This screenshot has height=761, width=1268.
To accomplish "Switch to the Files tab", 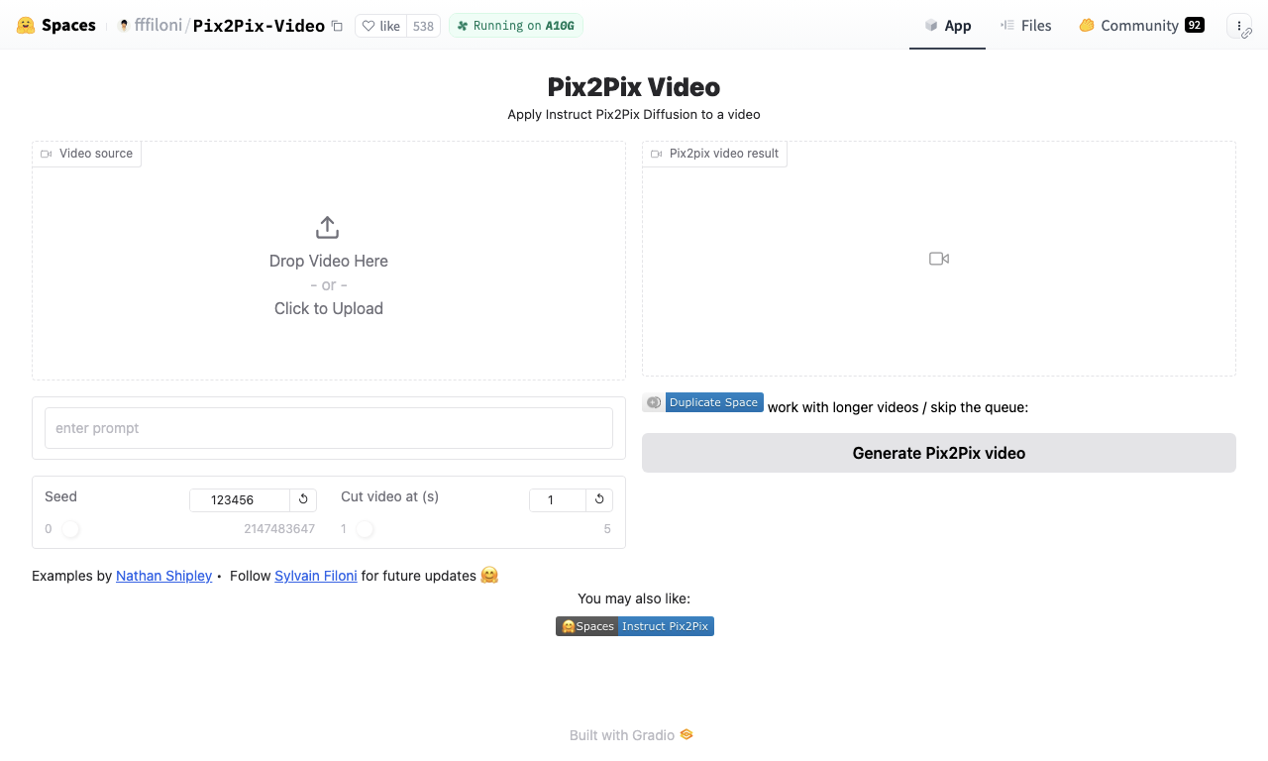I will (x=1025, y=26).
